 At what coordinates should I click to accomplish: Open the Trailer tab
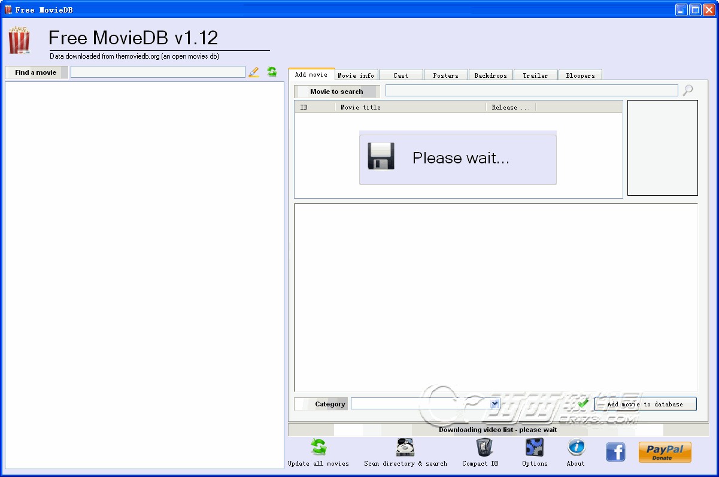tap(535, 75)
